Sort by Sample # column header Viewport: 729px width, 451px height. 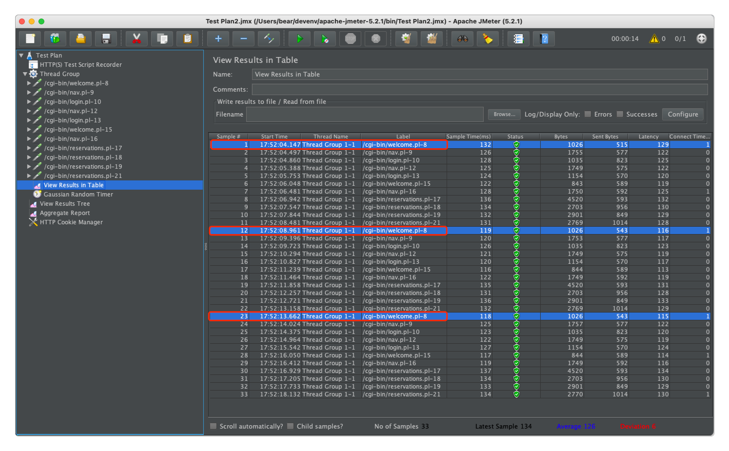click(229, 137)
